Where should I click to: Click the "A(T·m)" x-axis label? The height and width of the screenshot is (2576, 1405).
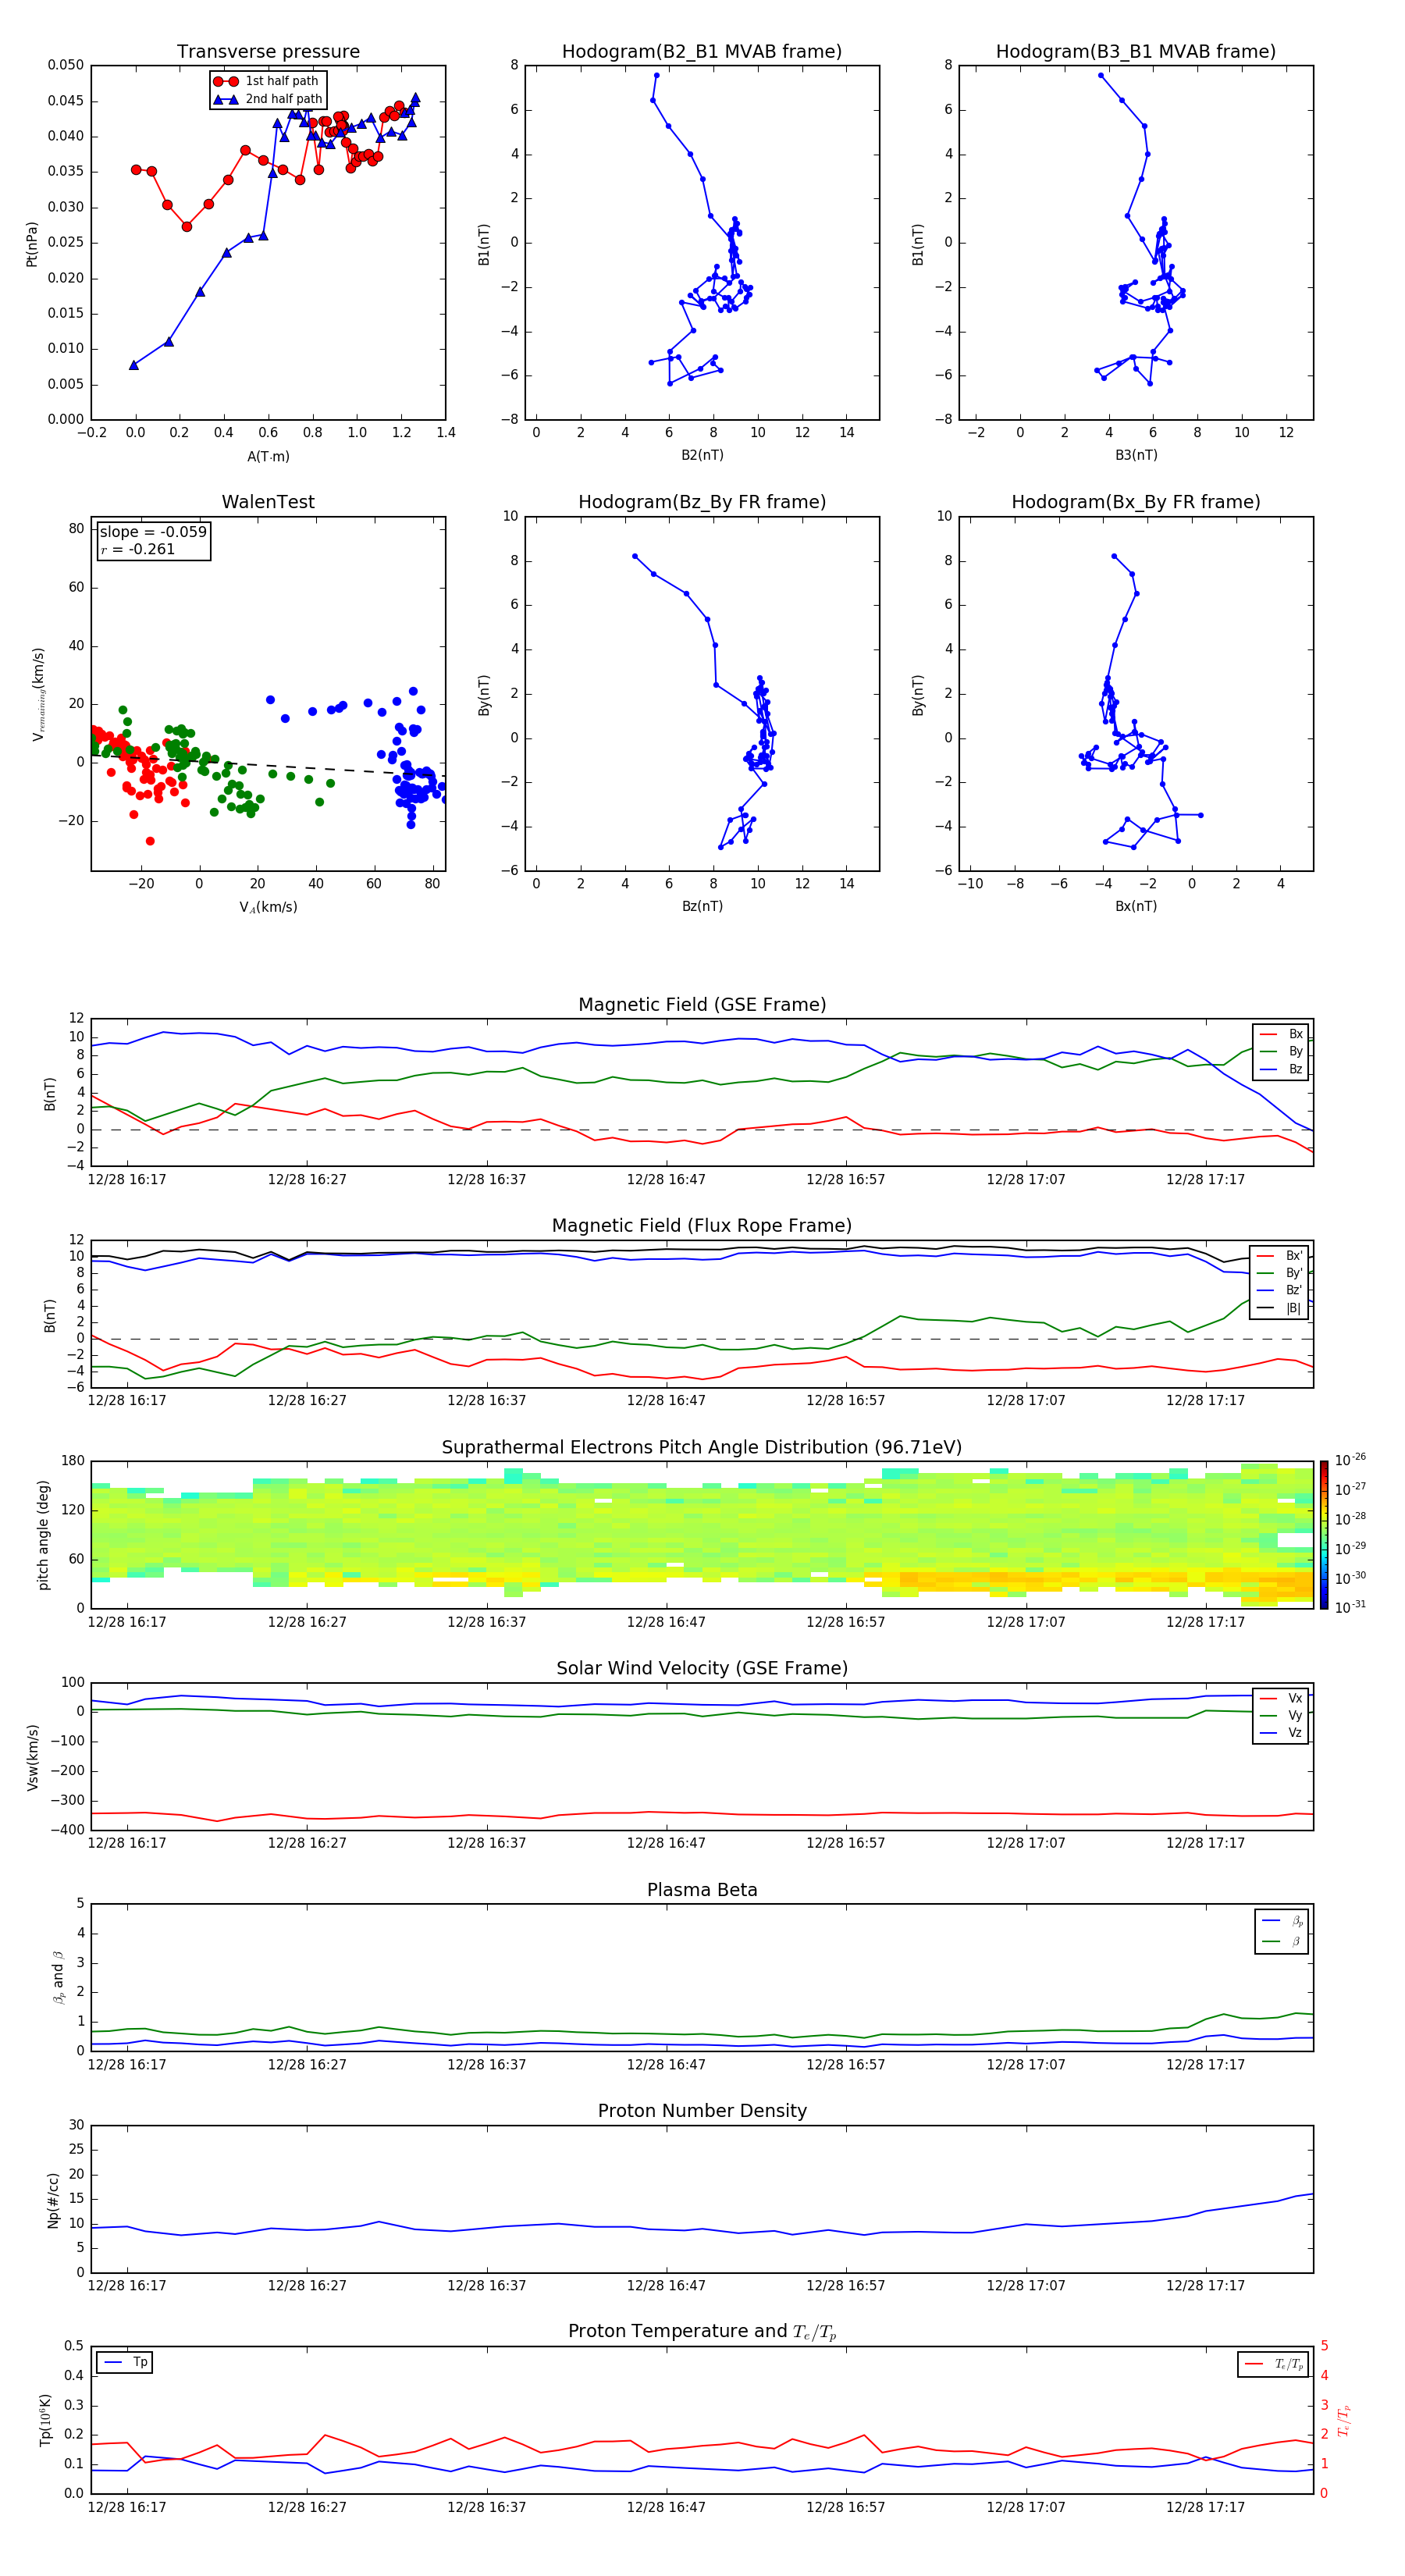268,456
